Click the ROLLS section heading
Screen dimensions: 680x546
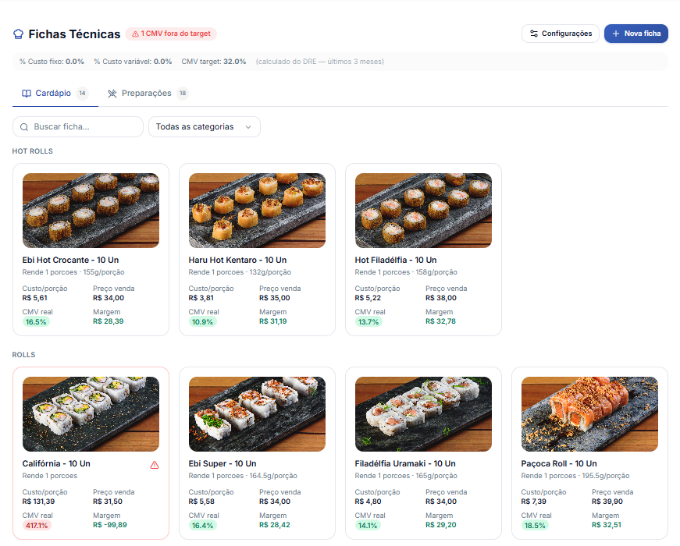(24, 355)
